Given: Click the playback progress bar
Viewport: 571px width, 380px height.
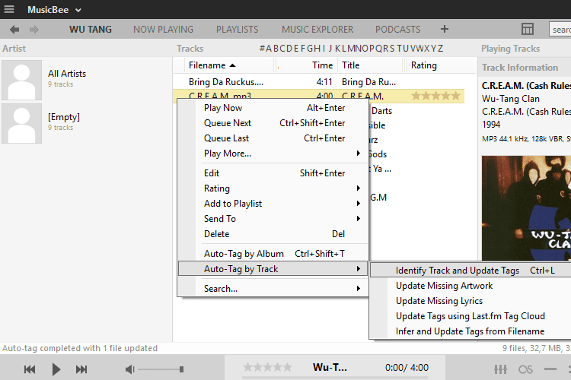Looking at the screenshot, I should (x=335, y=378).
